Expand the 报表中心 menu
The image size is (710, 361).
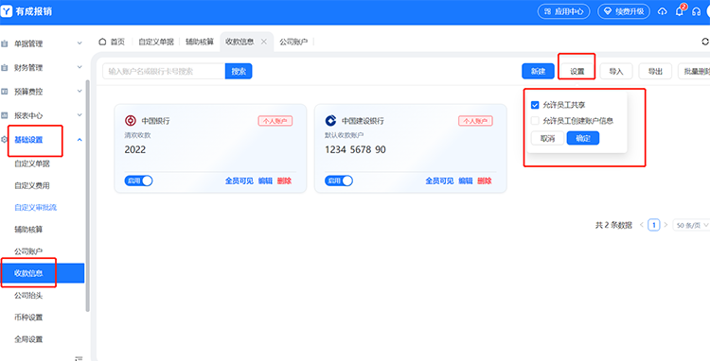point(80,115)
